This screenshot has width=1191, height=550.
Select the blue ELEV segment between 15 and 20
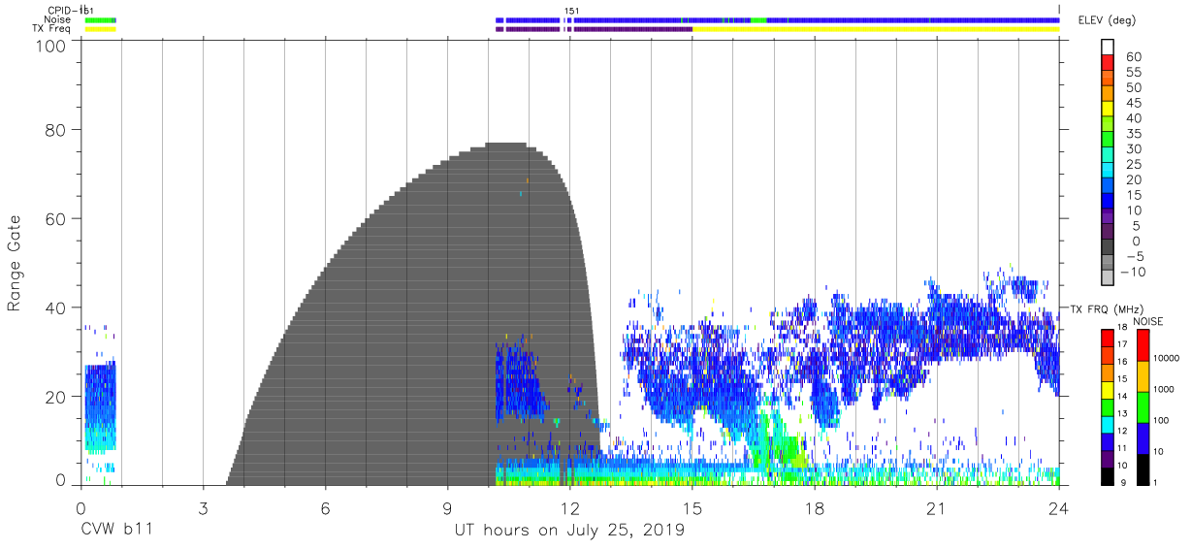tap(1110, 187)
